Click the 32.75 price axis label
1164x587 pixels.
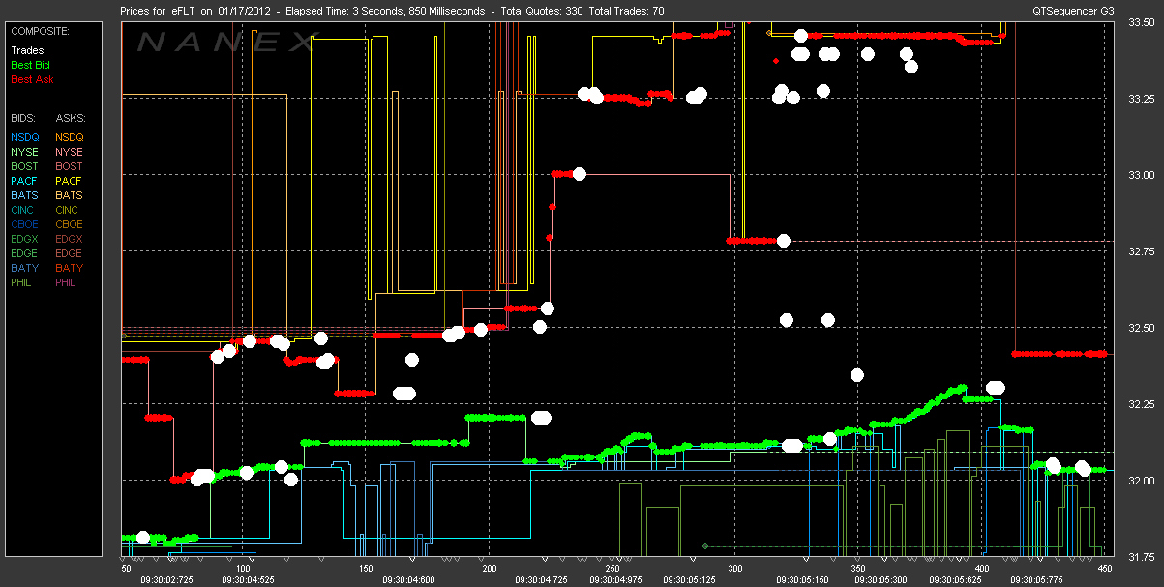click(x=1141, y=252)
